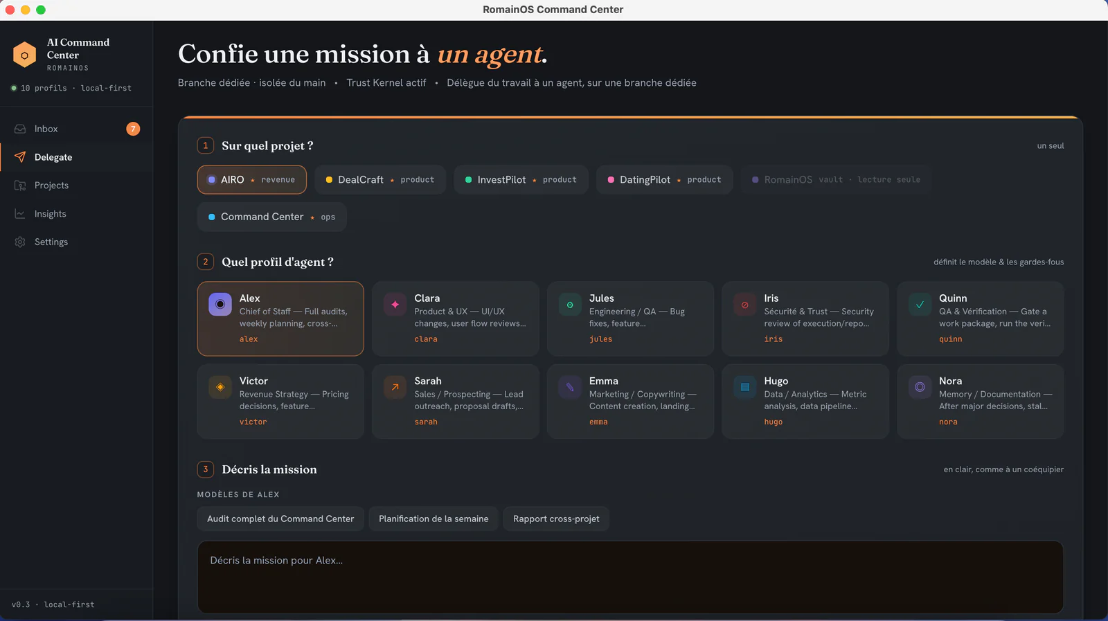Click the 'MODÈLES DE ALEX' label
Screen dimensions: 1108x621
(238, 494)
